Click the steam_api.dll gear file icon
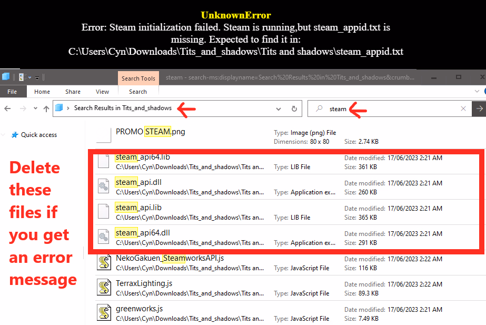Viewport: 486px width, 325px height. [104, 186]
